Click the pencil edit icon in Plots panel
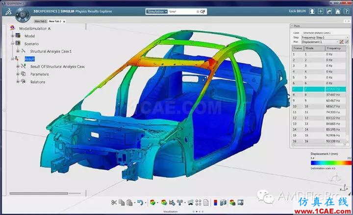Viewport: 353px width, 215px height. [347, 42]
